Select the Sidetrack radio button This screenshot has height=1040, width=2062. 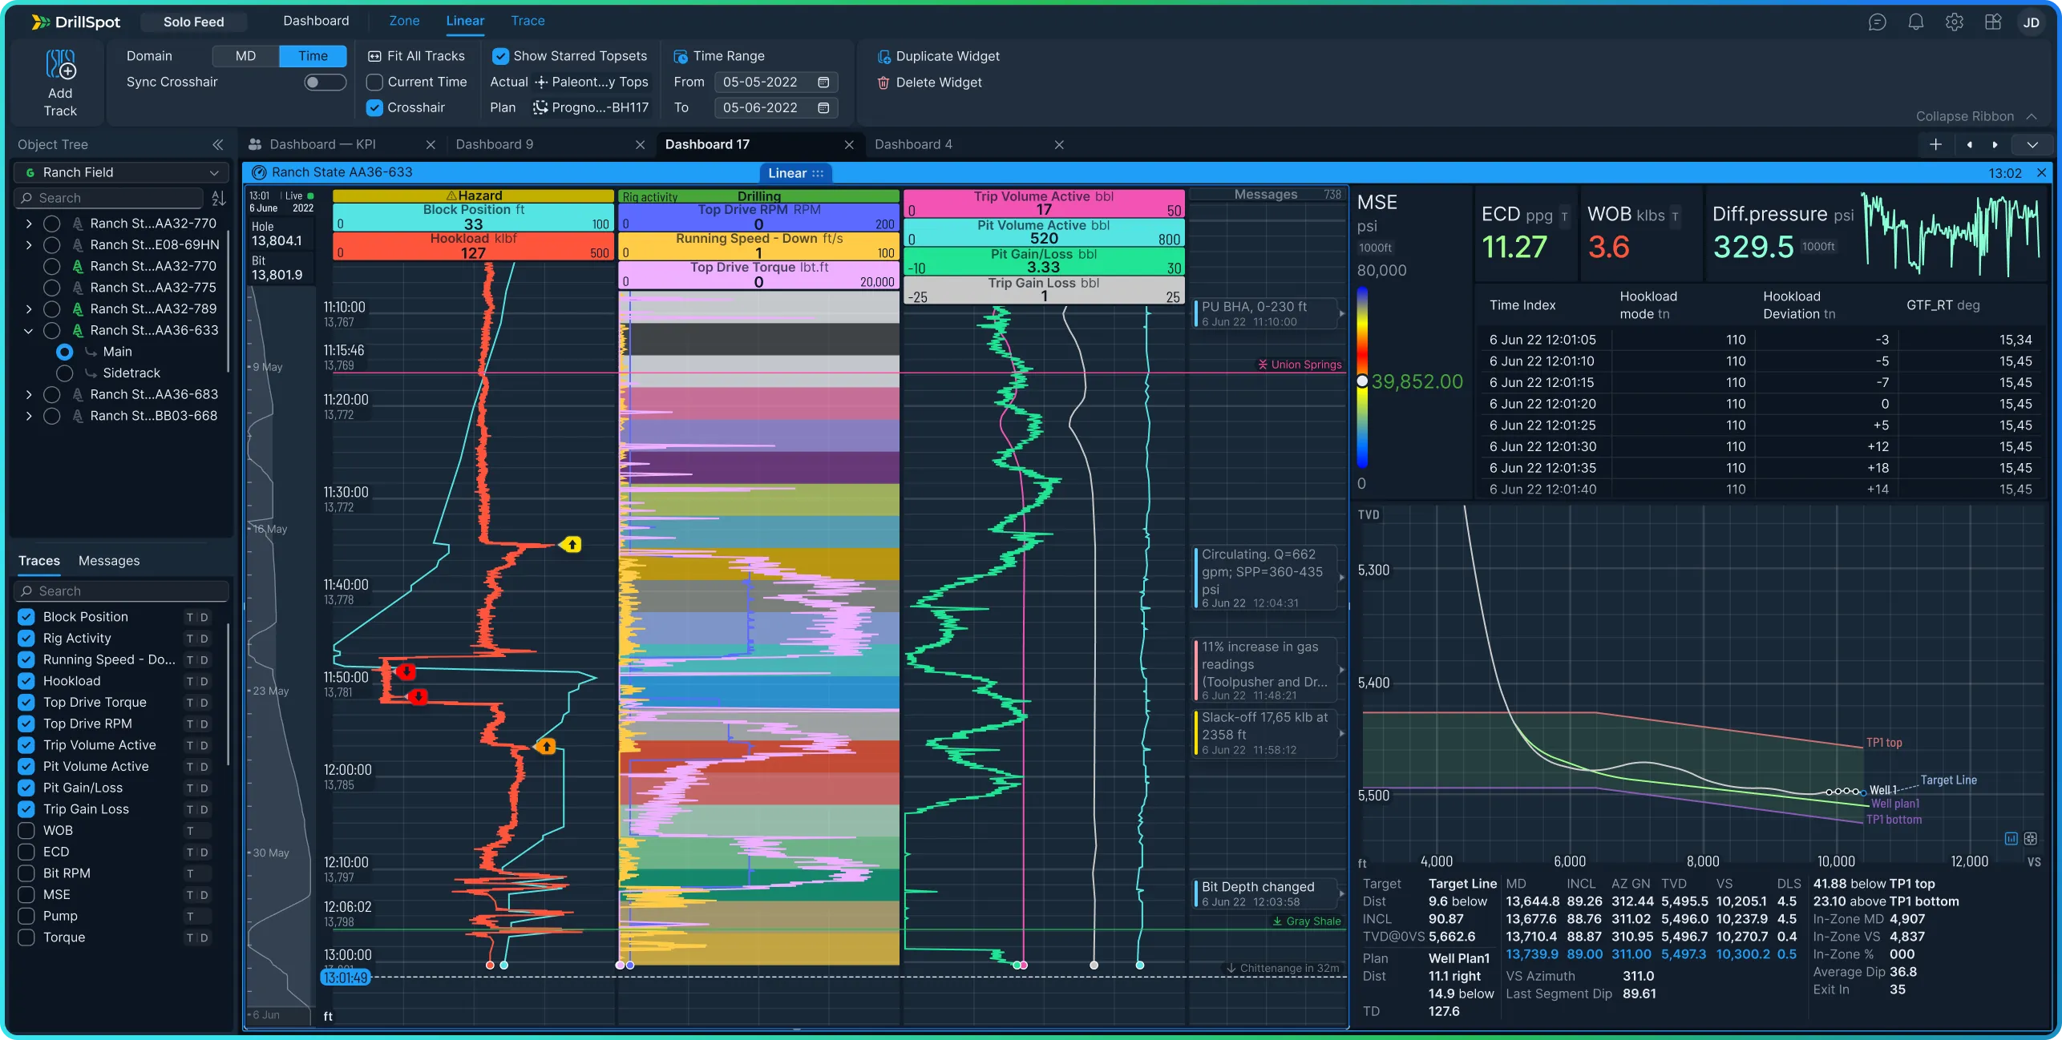coord(65,373)
